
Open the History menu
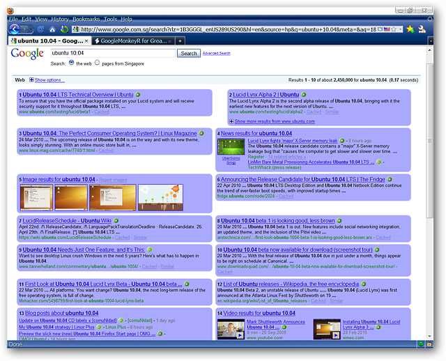(x=60, y=19)
